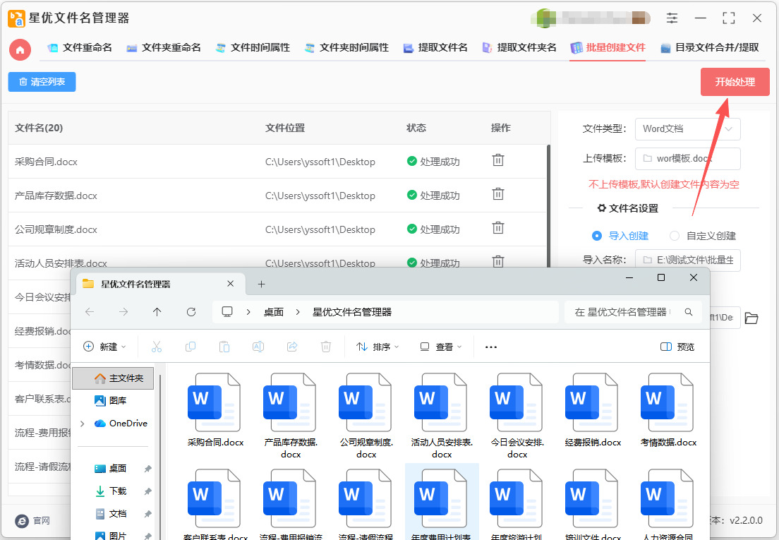Viewport: 779px width, 540px height.
Task: Switch to the 提取文件名 tab
Action: point(435,48)
